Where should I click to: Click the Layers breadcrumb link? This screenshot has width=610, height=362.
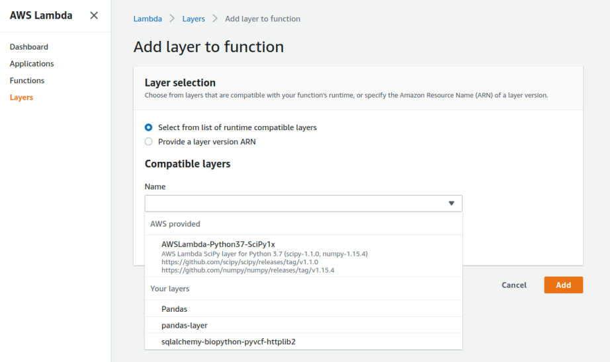[193, 18]
